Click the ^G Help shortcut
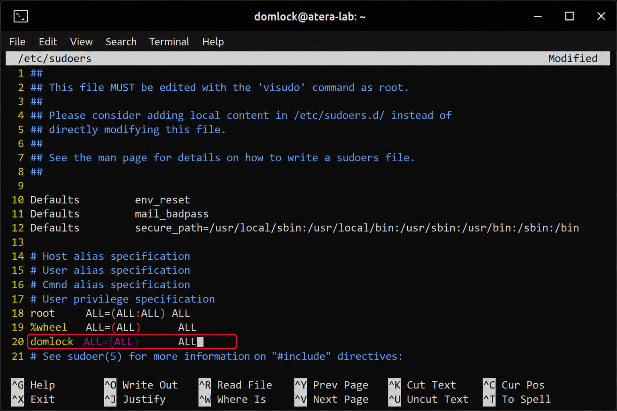617x411 pixels. 33,385
